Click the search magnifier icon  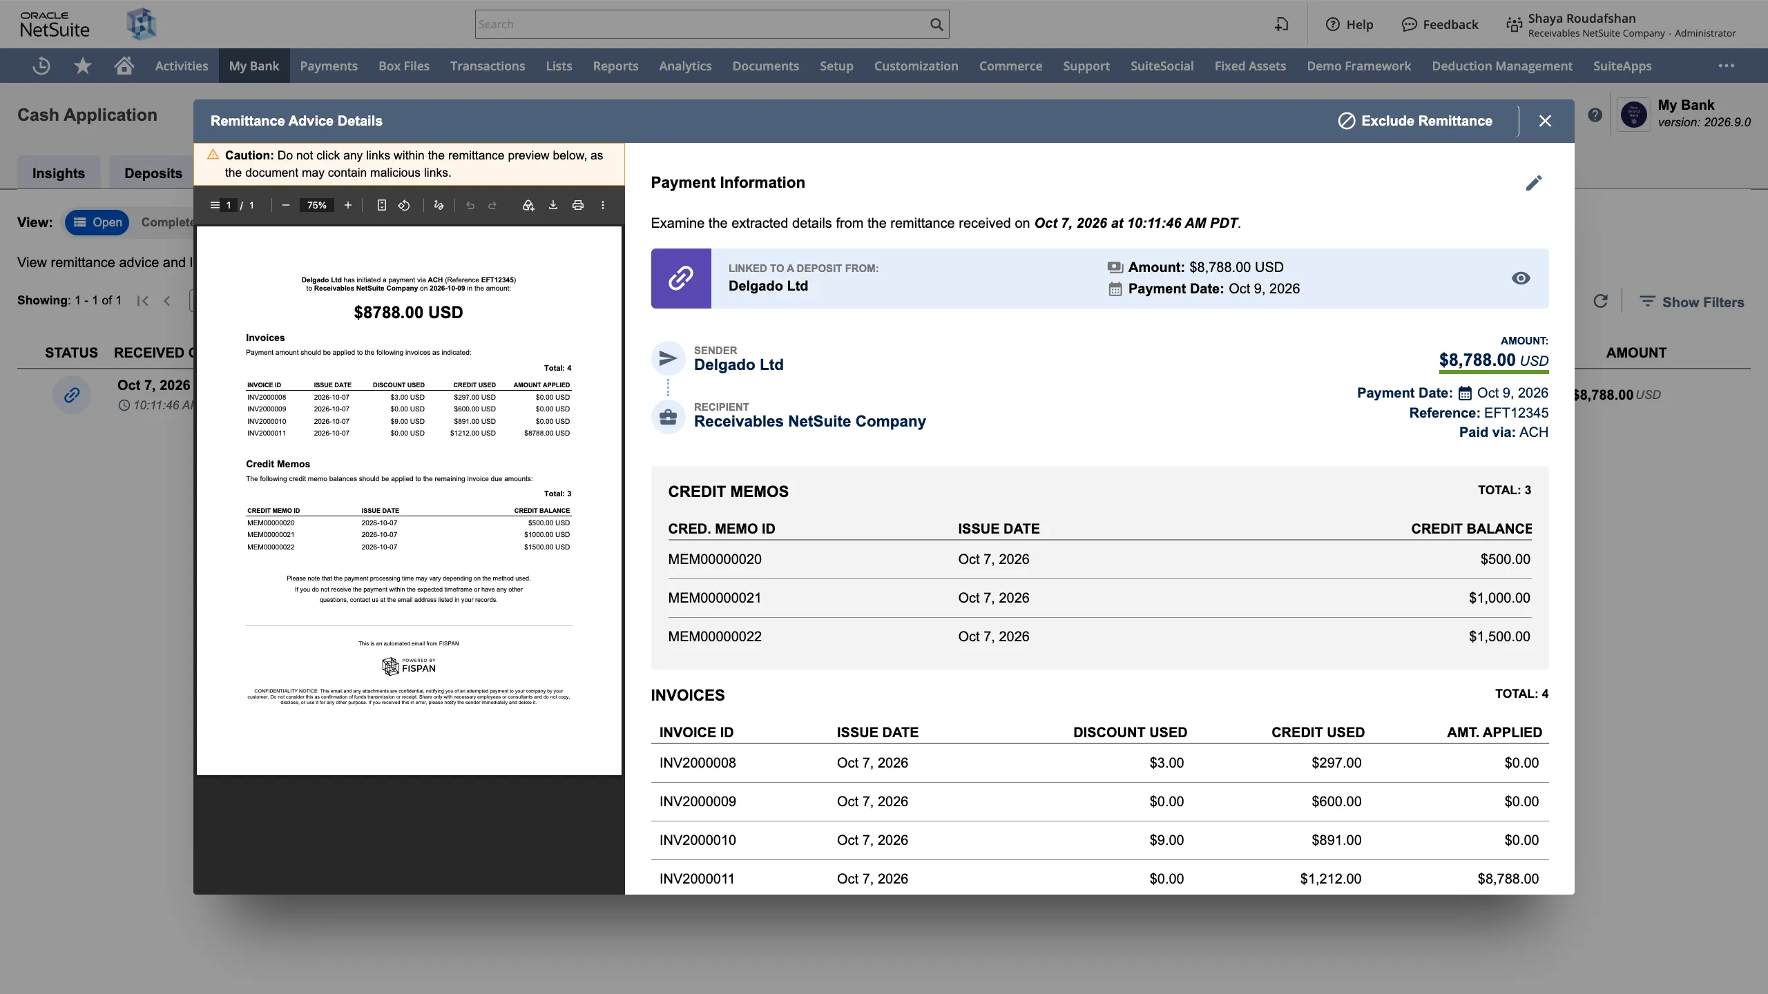click(x=936, y=24)
